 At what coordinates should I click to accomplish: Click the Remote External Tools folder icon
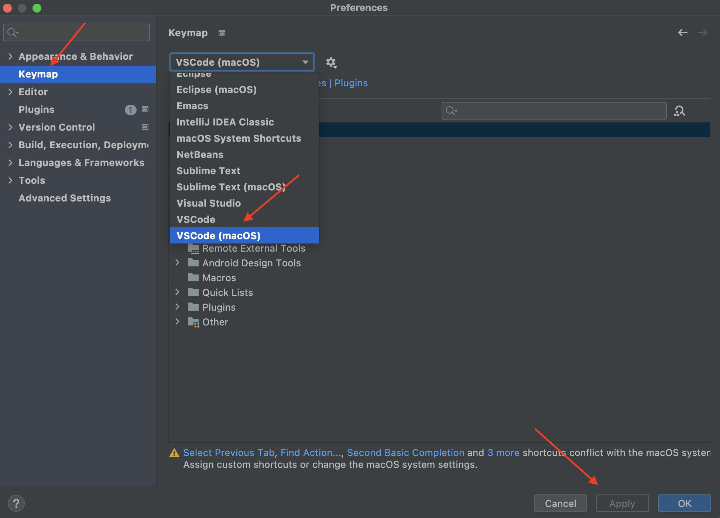point(193,248)
